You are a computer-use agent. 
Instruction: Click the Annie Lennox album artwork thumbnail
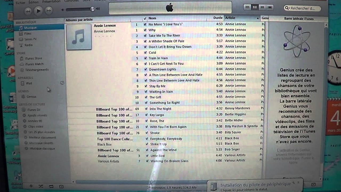(x=79, y=37)
